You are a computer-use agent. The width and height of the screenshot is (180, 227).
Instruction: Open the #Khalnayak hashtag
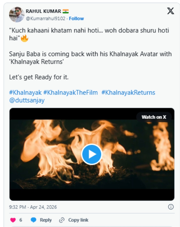click(25, 93)
